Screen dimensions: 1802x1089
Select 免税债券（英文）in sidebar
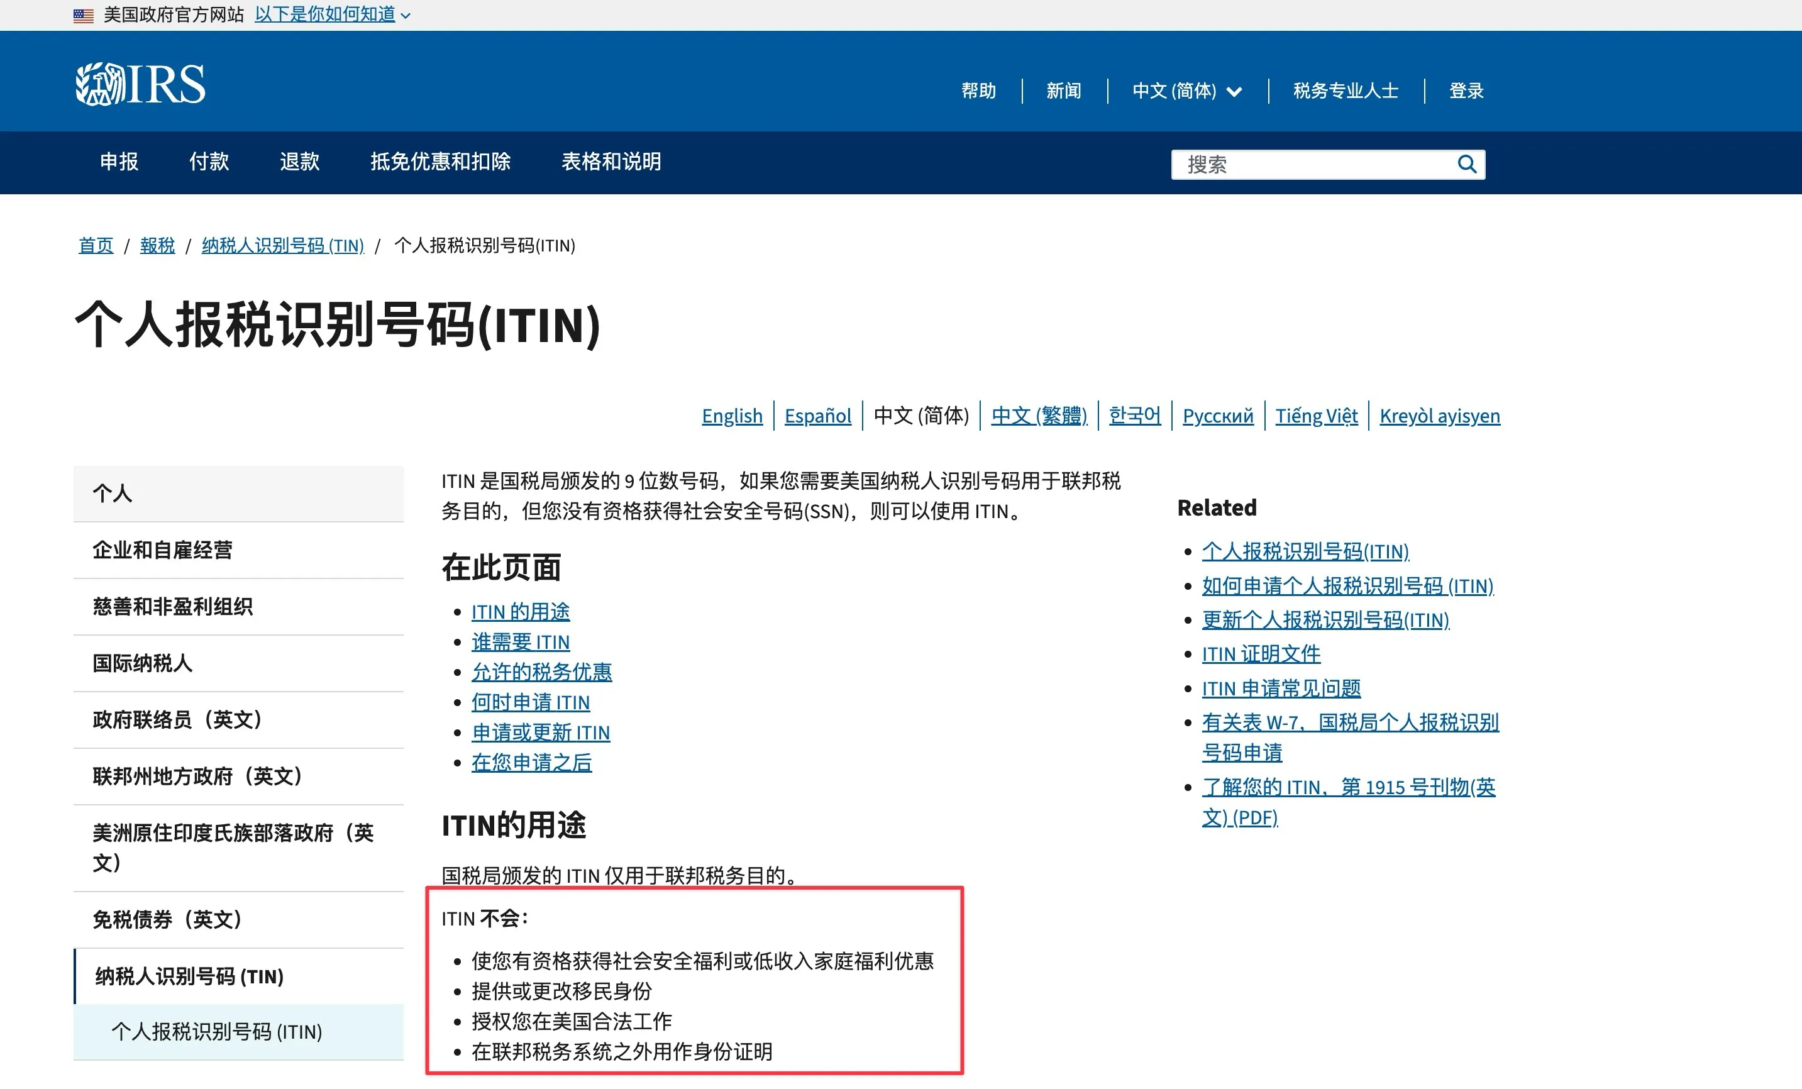click(x=238, y=920)
